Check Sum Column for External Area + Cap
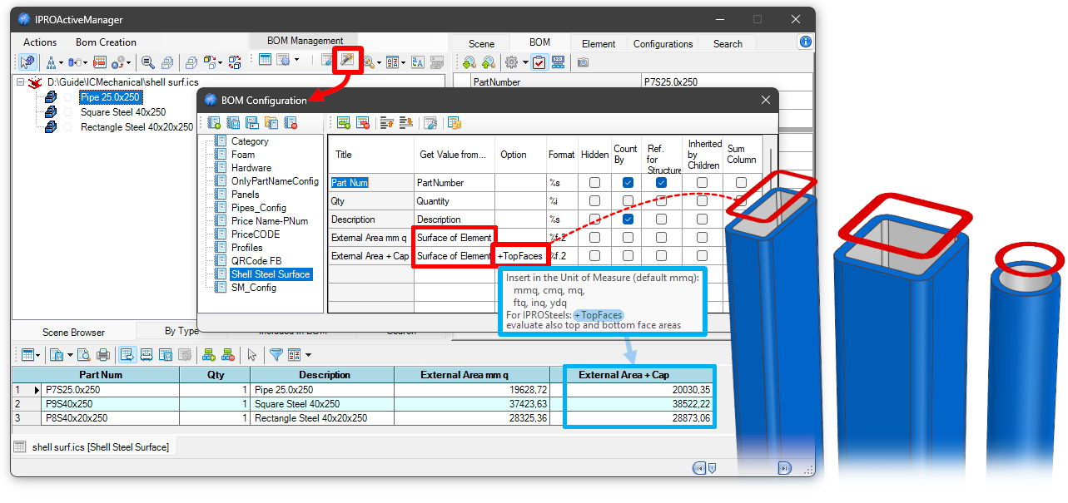 pos(740,256)
